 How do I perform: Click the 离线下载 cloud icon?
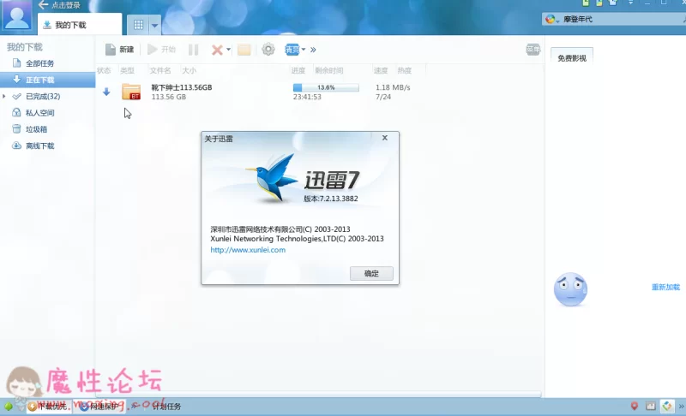coord(16,146)
